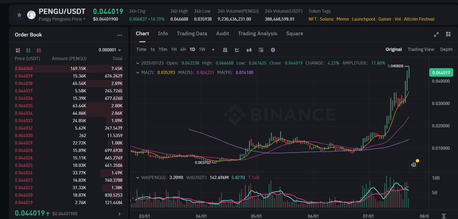
Task: Select the 0.044030 sell order price
Action: (x=24, y=136)
